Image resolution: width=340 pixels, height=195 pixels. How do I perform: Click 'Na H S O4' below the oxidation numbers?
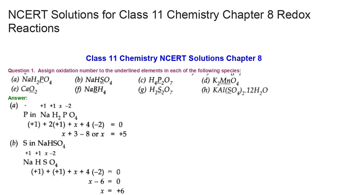[40, 162]
